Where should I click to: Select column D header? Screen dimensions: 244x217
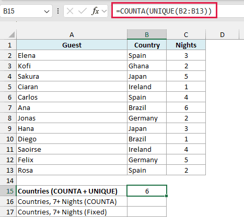click(222, 35)
